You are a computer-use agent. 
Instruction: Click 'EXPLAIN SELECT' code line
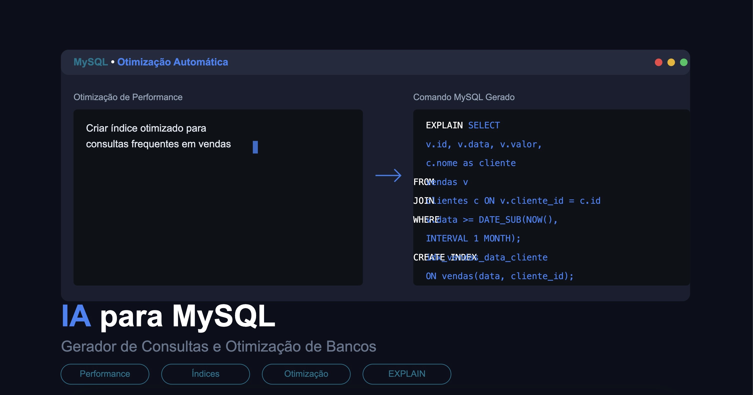[x=463, y=125]
